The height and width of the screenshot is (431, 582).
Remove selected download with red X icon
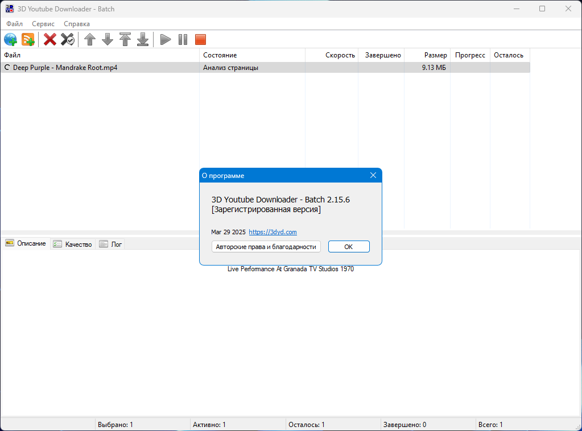[x=50, y=39]
